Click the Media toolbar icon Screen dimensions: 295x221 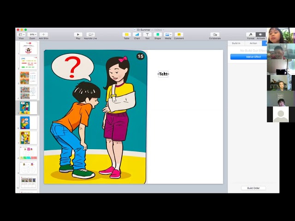tap(168, 35)
